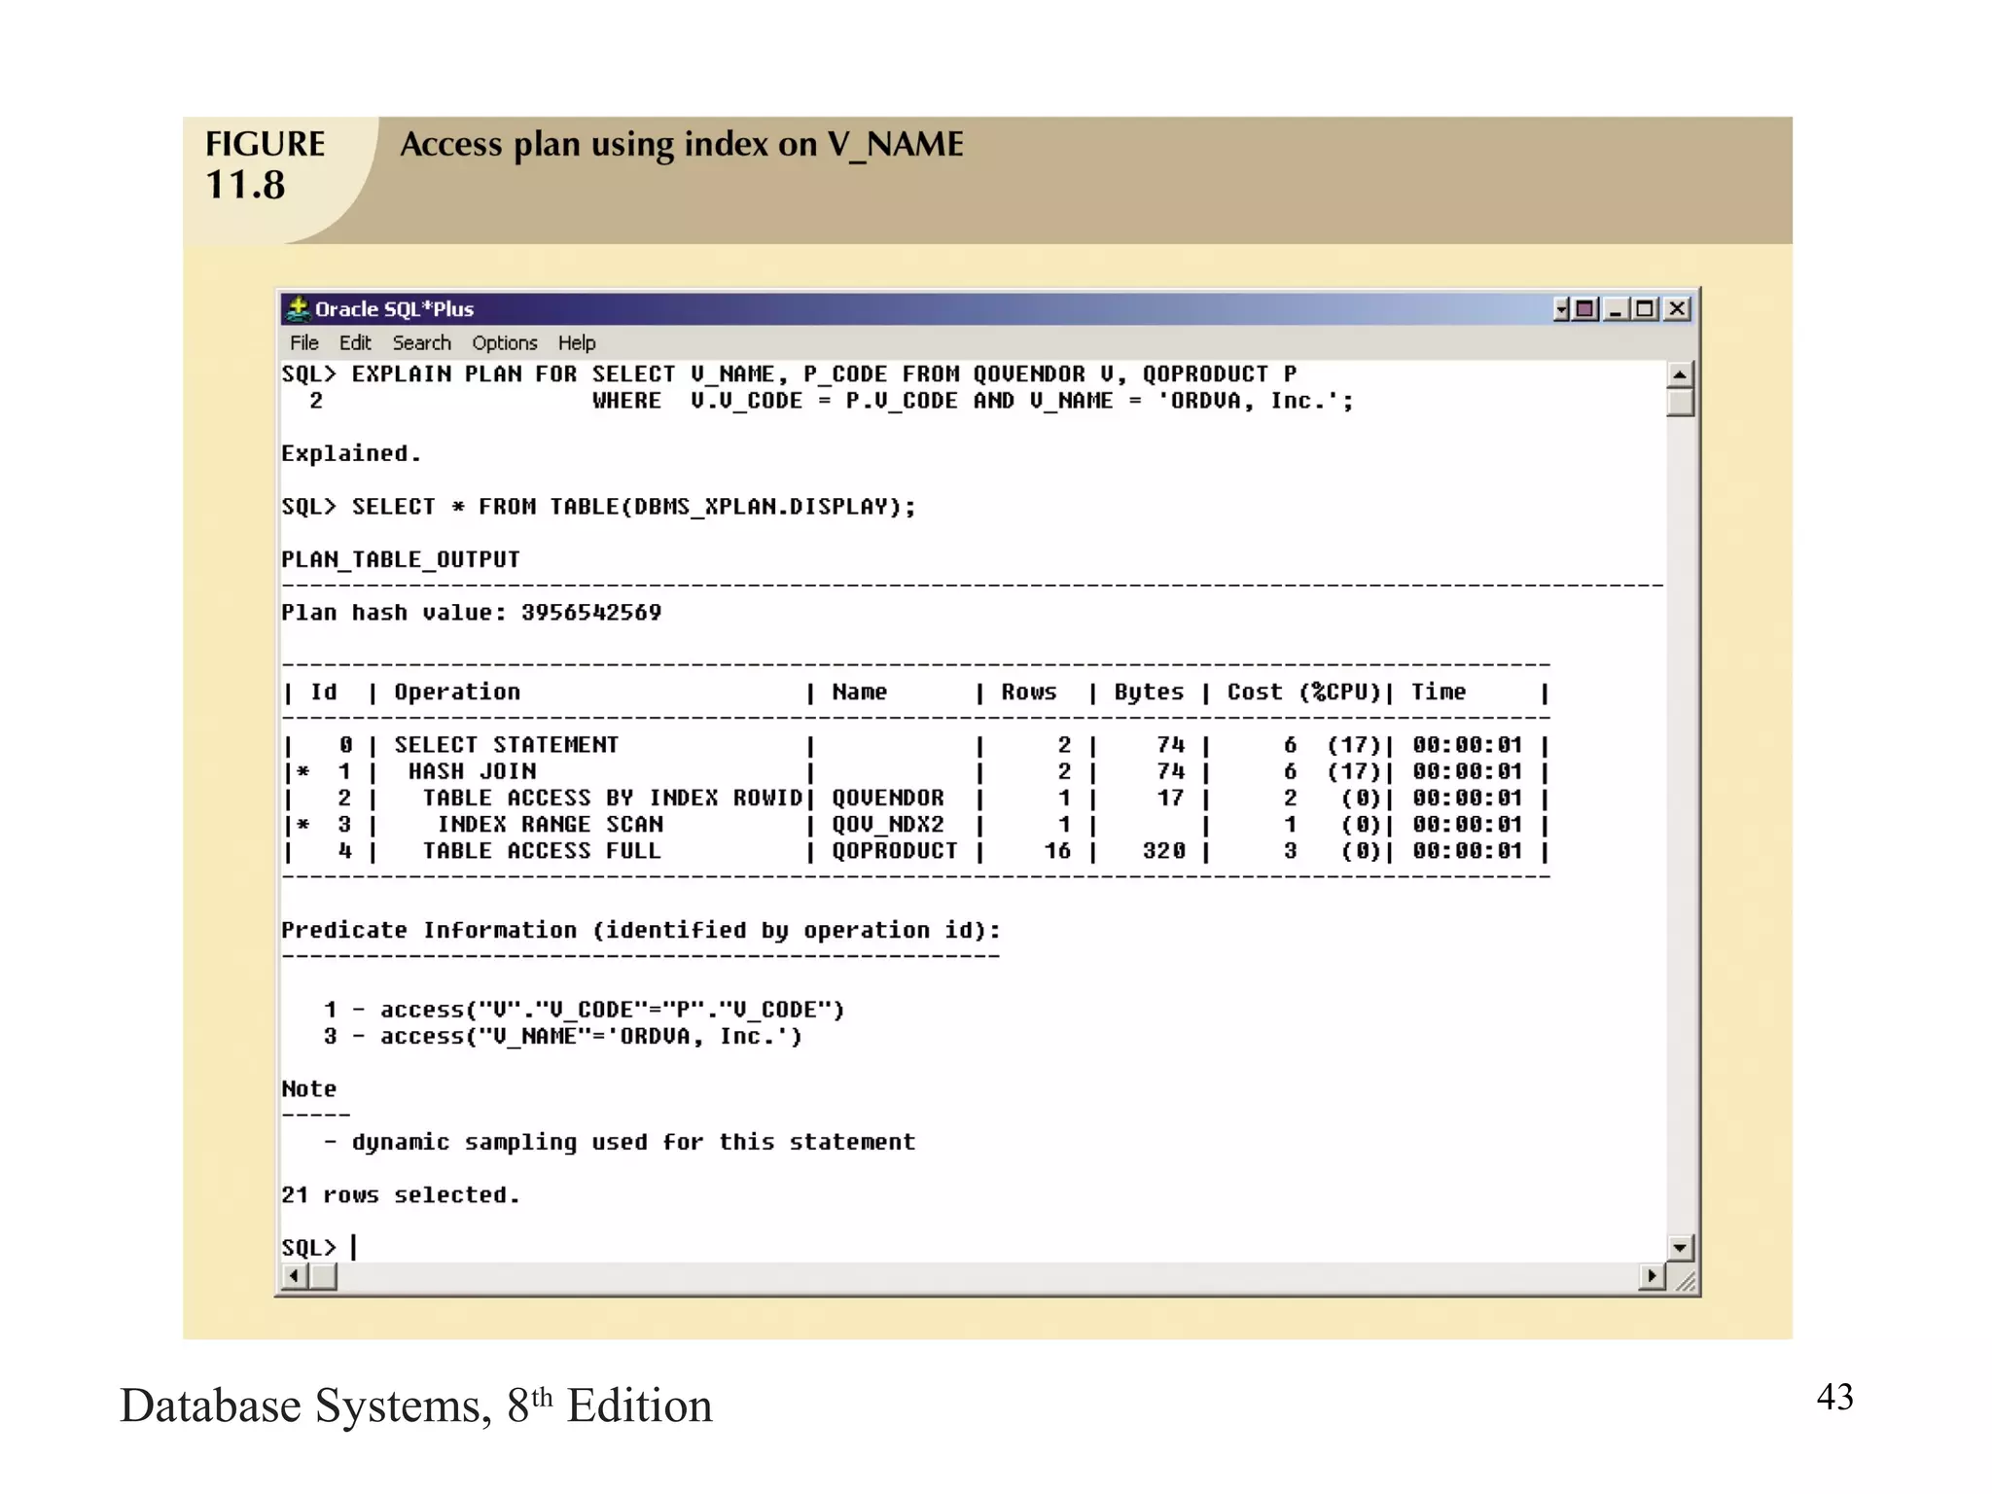Click the empty horizontal scrollbar track
The width and height of the screenshot is (1992, 1494).
coord(973,1275)
